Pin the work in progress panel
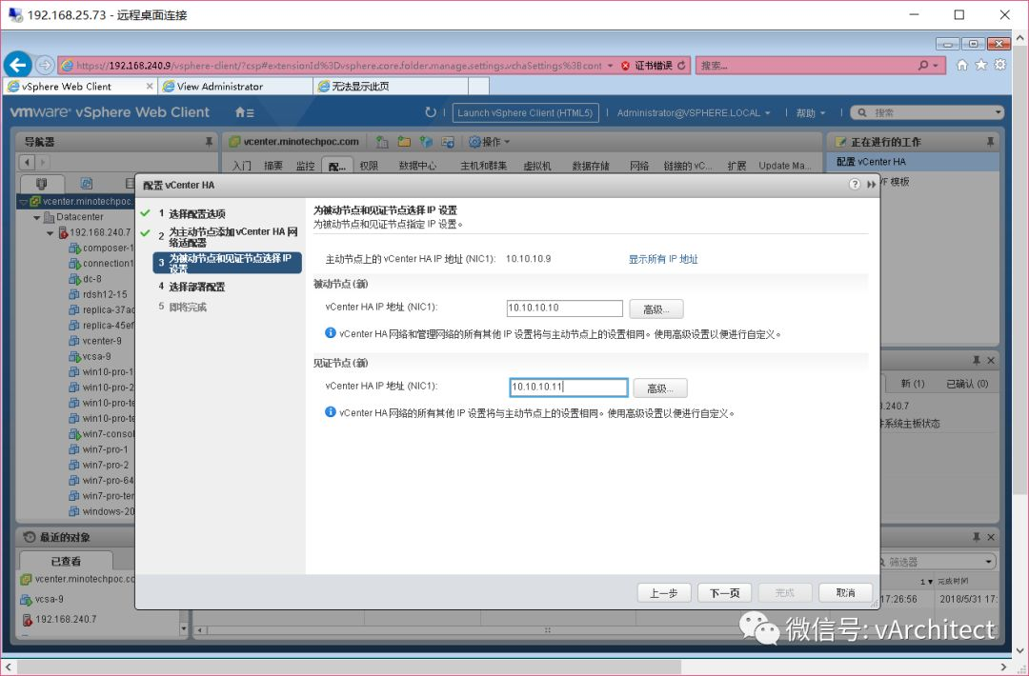This screenshot has width=1029, height=676. 990,142
